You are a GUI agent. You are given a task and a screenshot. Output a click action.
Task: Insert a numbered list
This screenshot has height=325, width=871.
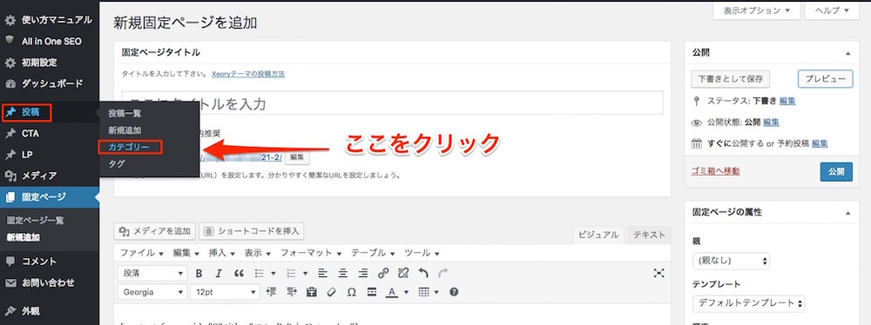click(x=291, y=273)
